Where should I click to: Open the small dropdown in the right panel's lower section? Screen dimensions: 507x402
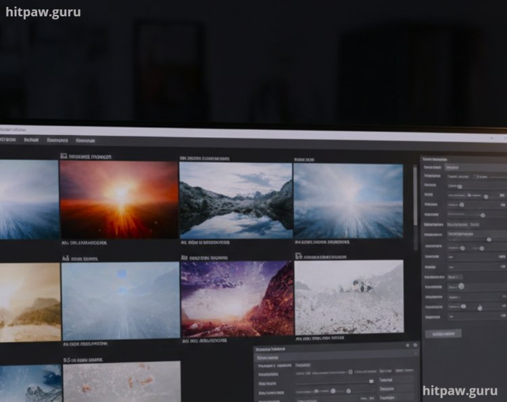[455, 277]
